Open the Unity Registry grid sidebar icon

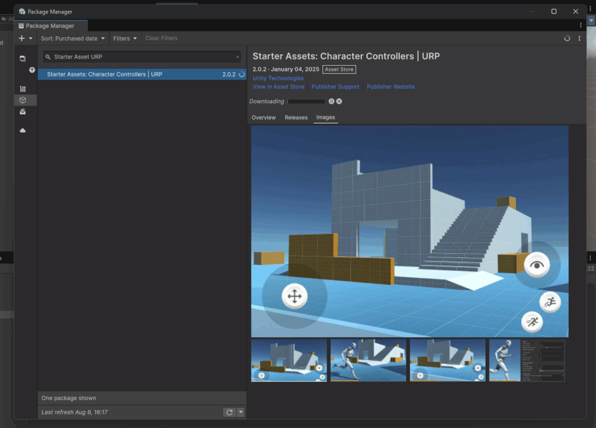click(23, 89)
